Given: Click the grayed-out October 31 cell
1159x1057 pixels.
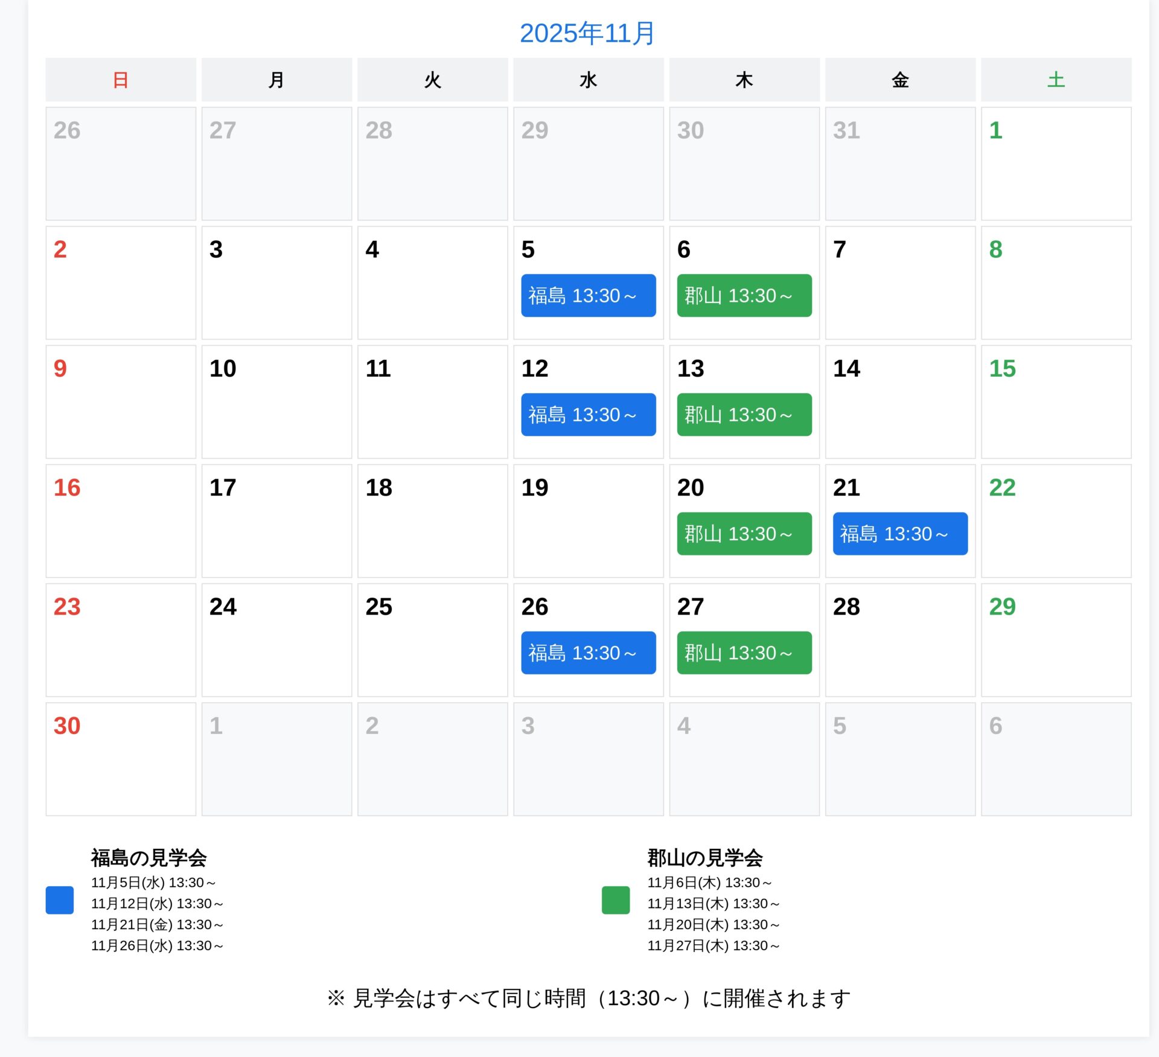Looking at the screenshot, I should pyautogui.click(x=899, y=164).
